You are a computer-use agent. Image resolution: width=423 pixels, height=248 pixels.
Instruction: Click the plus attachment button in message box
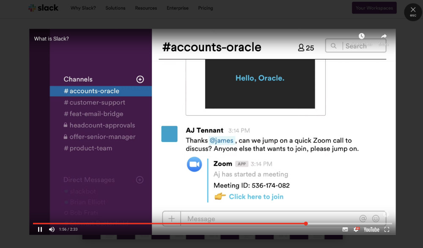click(172, 218)
